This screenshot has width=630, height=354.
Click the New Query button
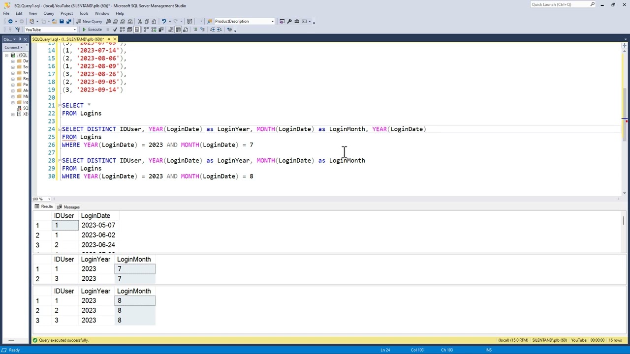coord(89,21)
